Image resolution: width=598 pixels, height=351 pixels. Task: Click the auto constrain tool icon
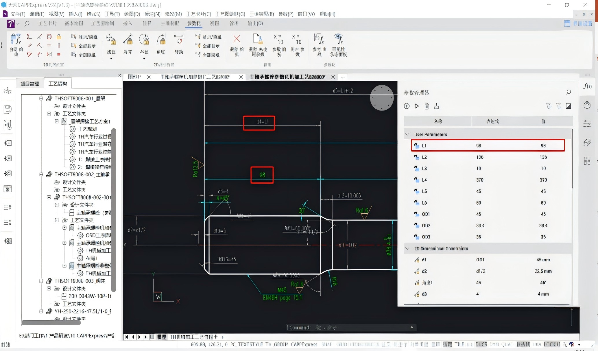[x=16, y=40]
